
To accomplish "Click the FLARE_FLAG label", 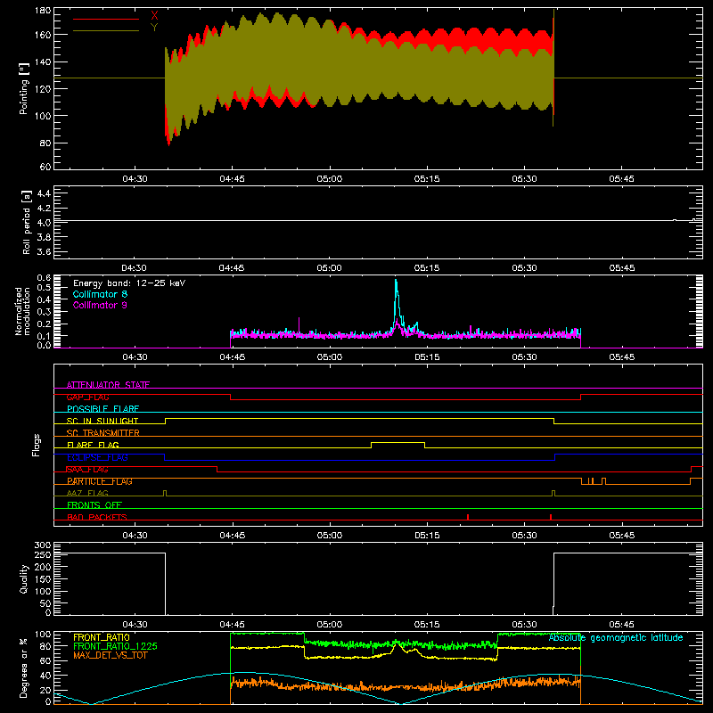I will click(93, 445).
